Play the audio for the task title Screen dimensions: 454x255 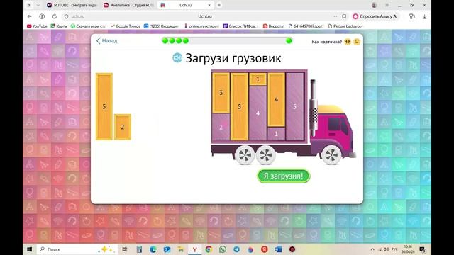(x=177, y=58)
